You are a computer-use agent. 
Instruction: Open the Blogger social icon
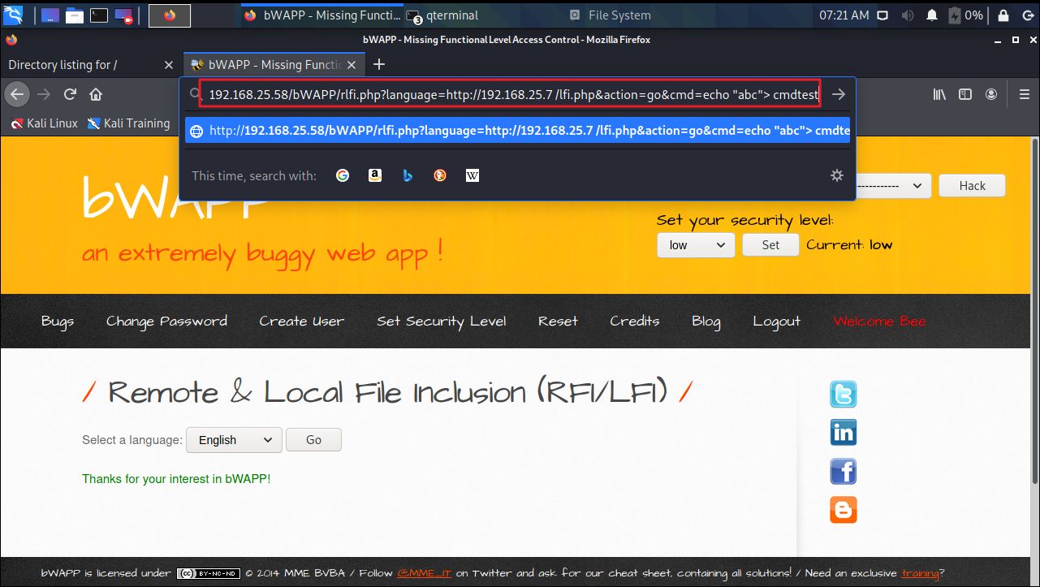coord(844,510)
